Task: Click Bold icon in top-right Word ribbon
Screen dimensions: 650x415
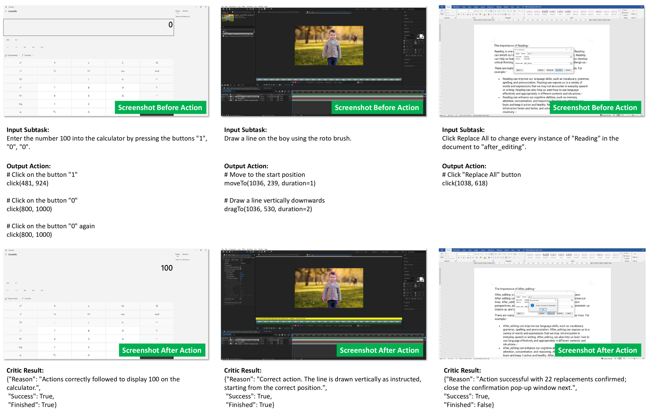Action: [459, 14]
